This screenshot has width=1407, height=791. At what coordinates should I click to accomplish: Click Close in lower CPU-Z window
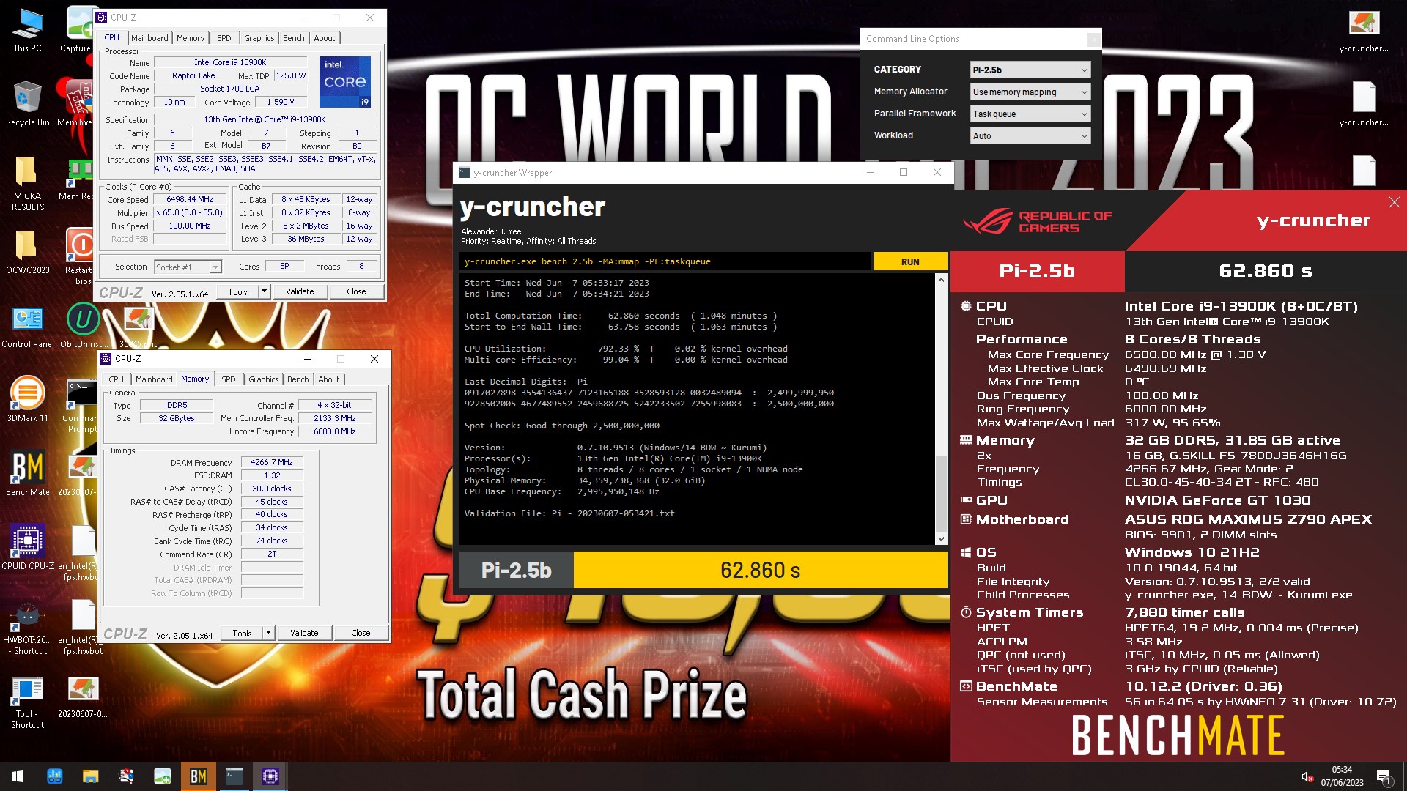point(361,633)
